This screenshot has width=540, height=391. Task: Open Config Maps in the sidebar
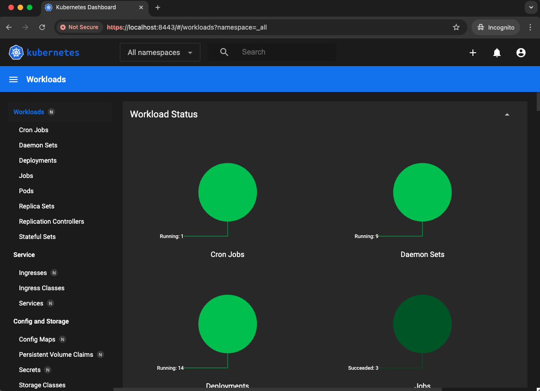pyautogui.click(x=37, y=339)
